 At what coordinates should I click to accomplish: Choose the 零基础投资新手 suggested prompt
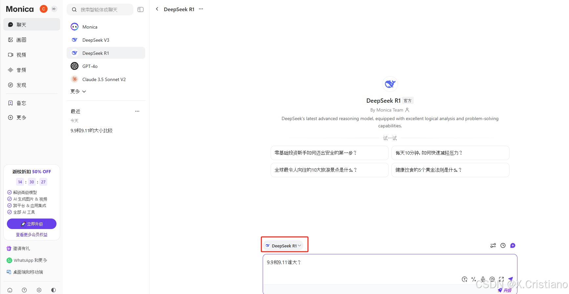tap(329, 153)
